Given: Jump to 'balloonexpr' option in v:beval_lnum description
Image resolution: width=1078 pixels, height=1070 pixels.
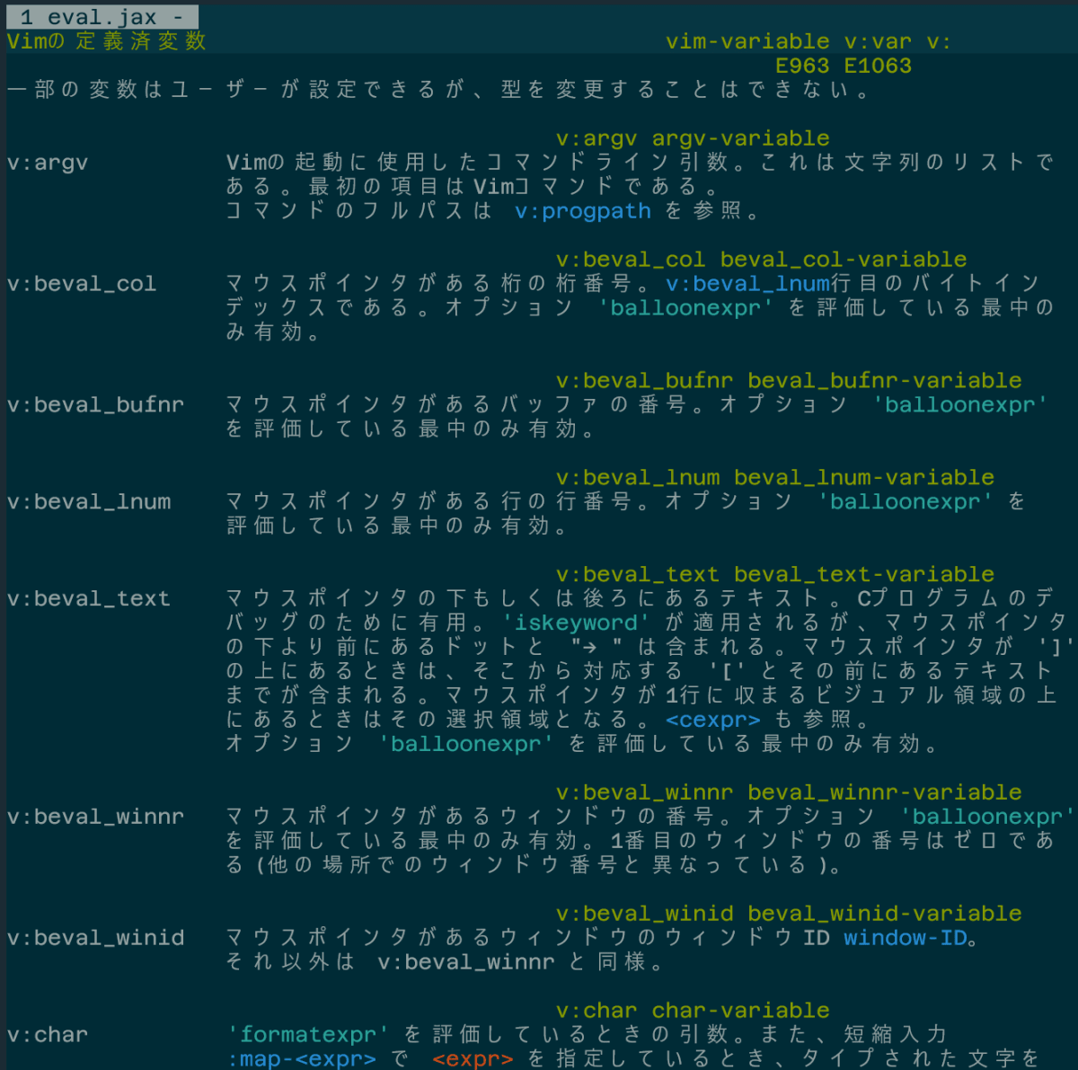Looking at the screenshot, I should (906, 502).
